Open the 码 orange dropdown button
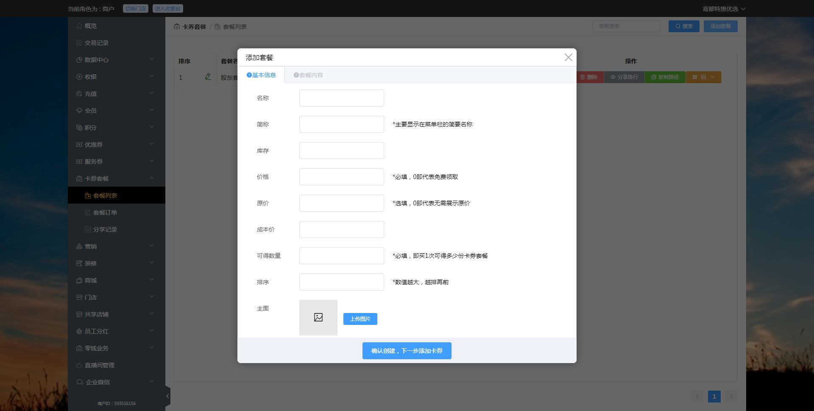814x411 pixels. (x=703, y=77)
